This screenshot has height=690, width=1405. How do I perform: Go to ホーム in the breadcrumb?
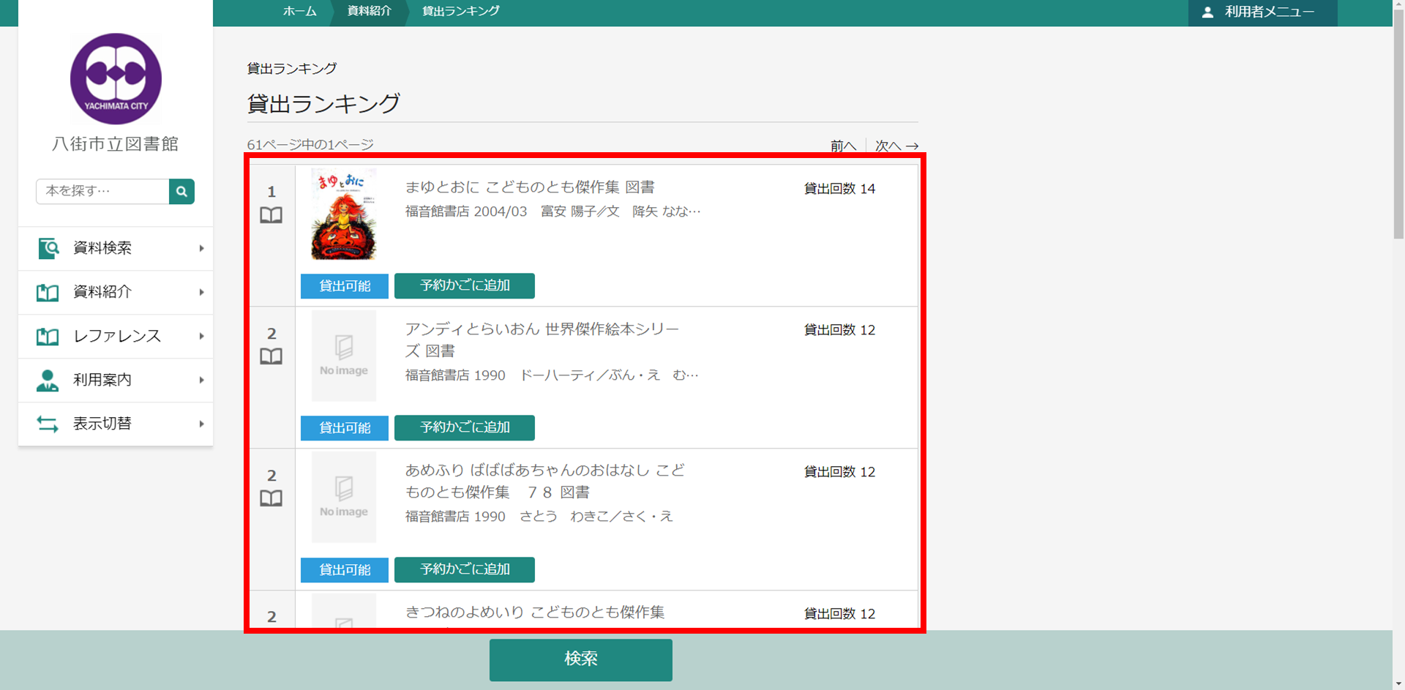pos(299,11)
